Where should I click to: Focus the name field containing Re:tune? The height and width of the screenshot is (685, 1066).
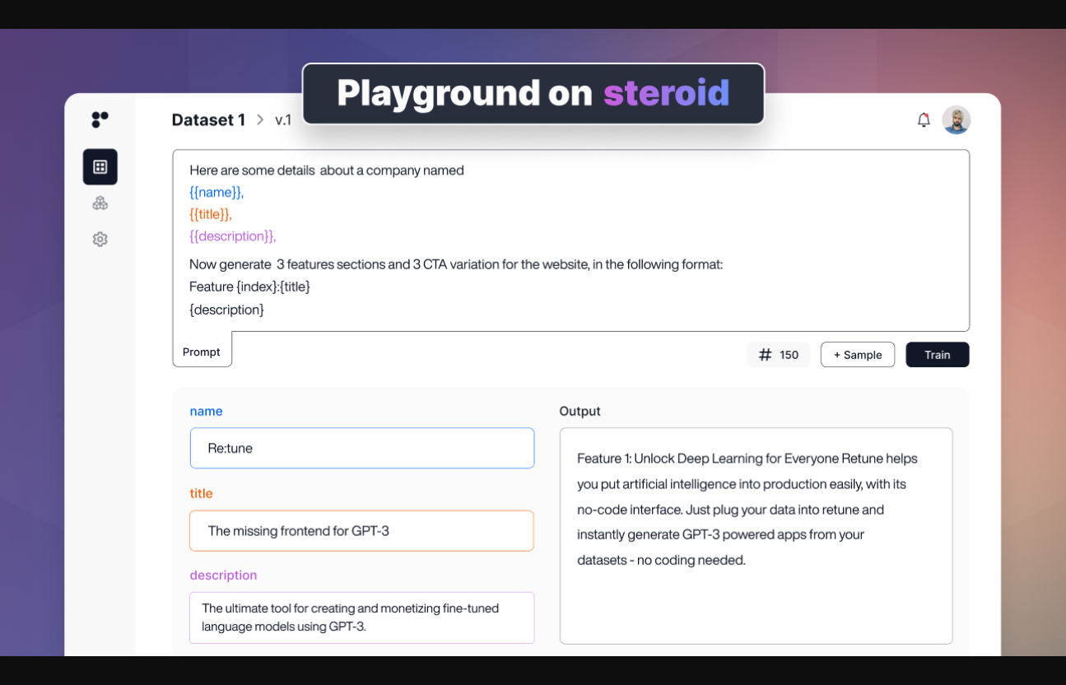coord(361,449)
